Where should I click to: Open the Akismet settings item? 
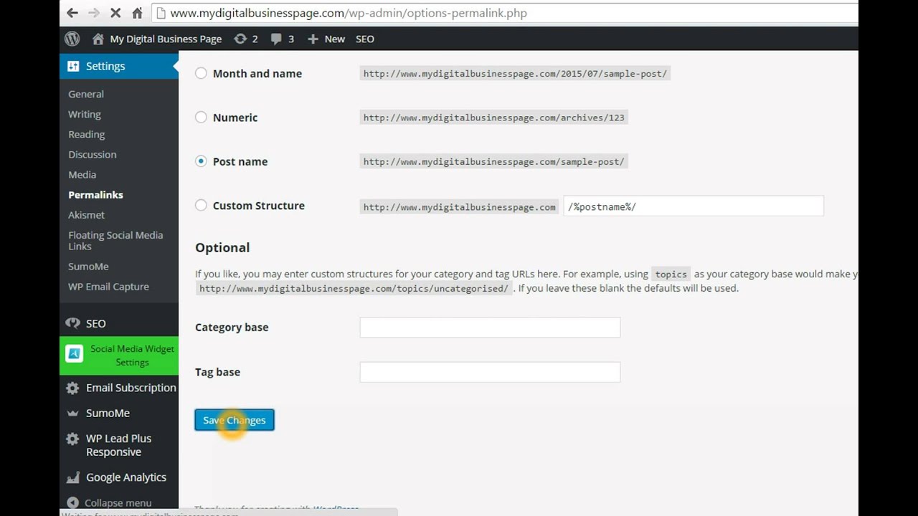click(87, 214)
